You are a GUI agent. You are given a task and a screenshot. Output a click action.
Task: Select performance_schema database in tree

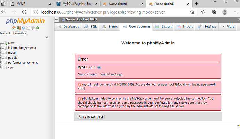pyautogui.click(x=23, y=62)
